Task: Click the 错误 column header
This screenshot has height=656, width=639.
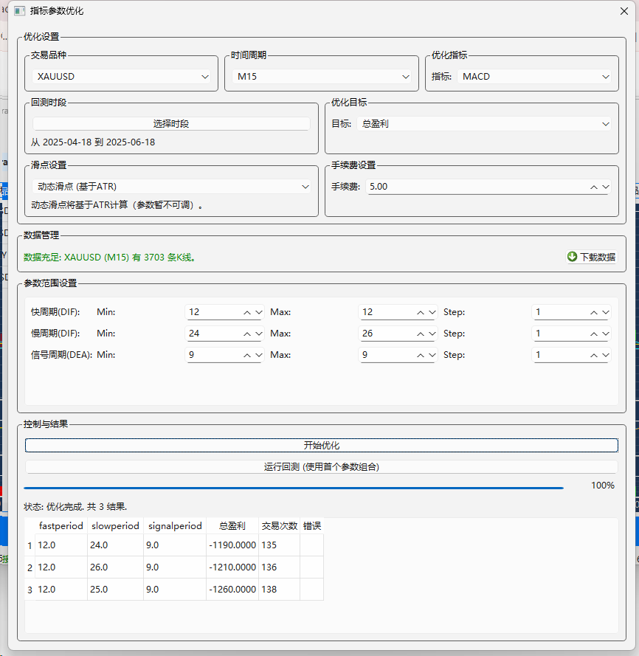Action: 312,526
